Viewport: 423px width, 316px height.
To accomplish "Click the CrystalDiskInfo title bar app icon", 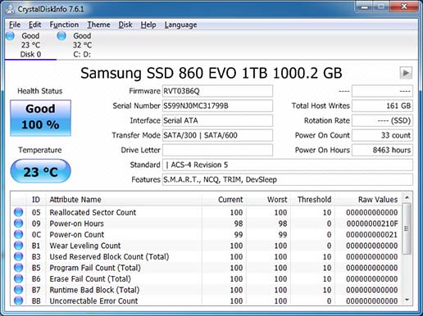I will click(10, 9).
